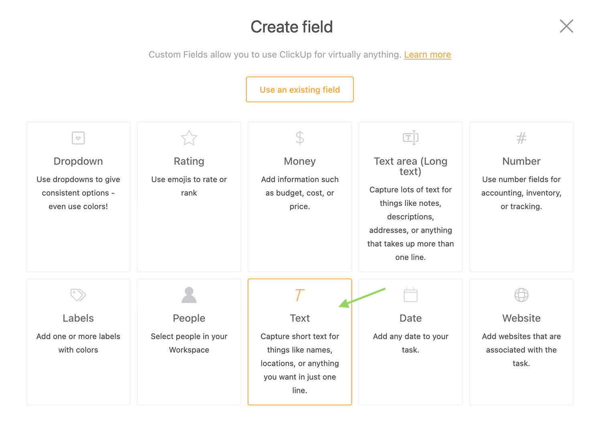Pick the Money field description text
Image resolution: width=602 pixels, height=423 pixels.
point(300,193)
